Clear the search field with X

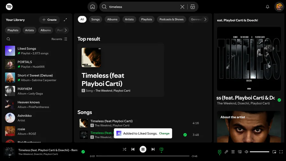tap(182, 7)
